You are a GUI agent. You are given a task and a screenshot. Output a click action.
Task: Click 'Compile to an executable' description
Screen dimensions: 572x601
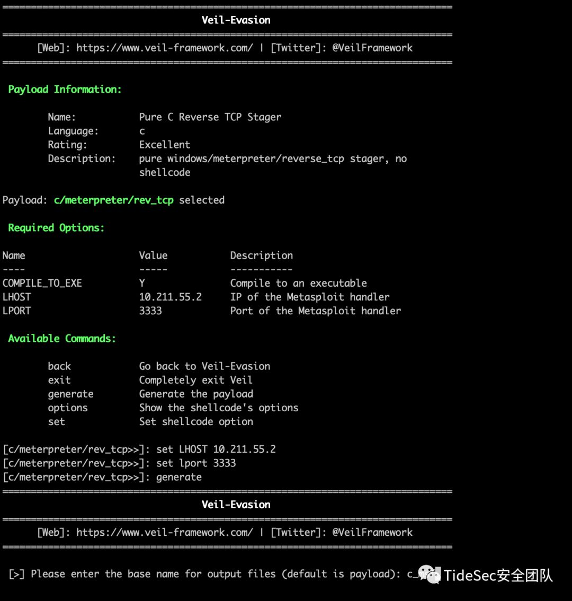[299, 283]
